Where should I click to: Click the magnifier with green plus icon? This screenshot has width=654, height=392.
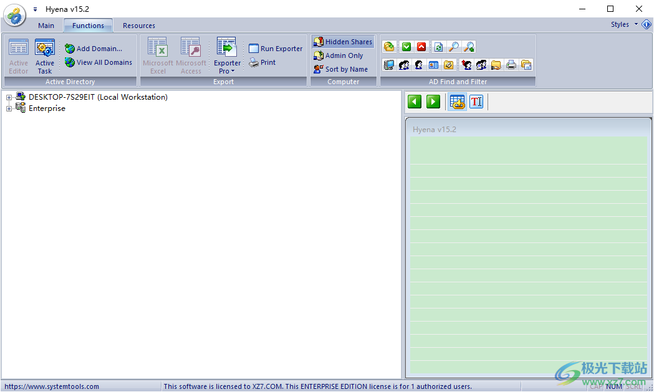469,47
